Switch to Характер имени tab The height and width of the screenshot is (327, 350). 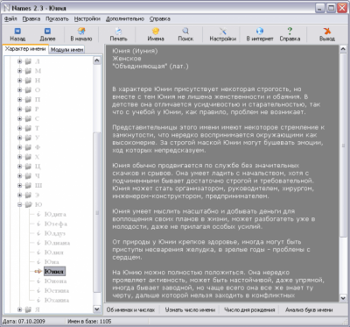tap(25, 49)
